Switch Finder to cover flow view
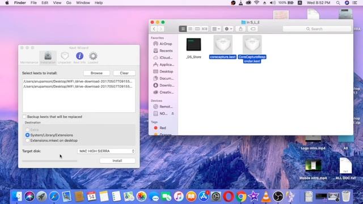Screen dimensions: 363x204 tap(205, 29)
